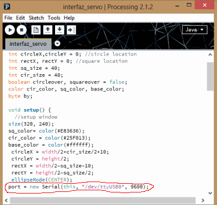Create a new sketch file
The width and height of the screenshot is (217, 205).
36,30
